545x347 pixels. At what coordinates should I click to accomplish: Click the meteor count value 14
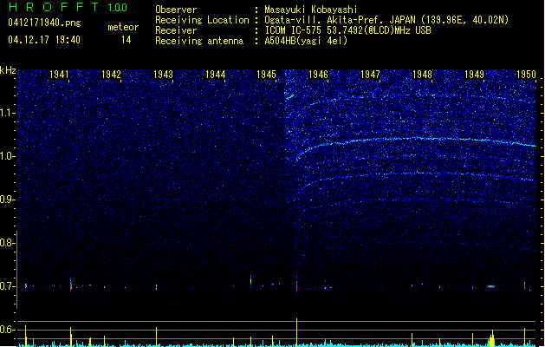tap(127, 40)
